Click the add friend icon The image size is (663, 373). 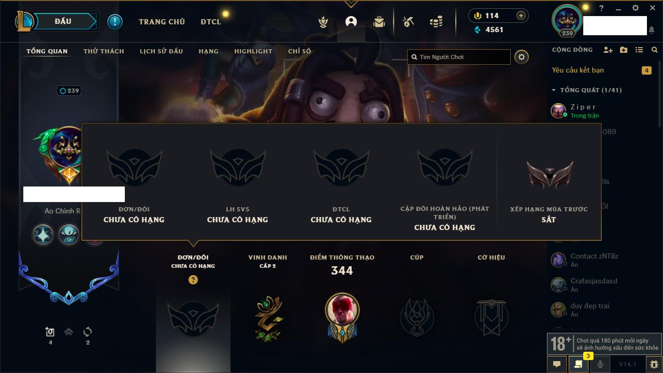click(608, 50)
